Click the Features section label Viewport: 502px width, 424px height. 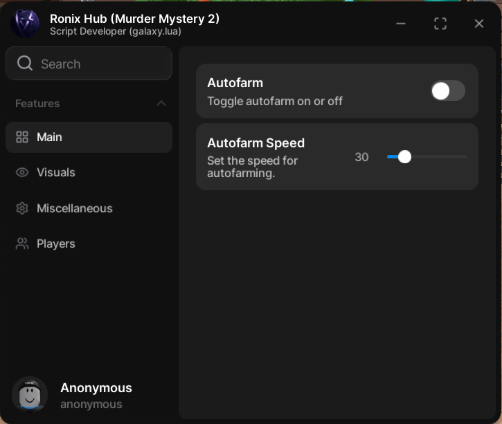coord(37,104)
